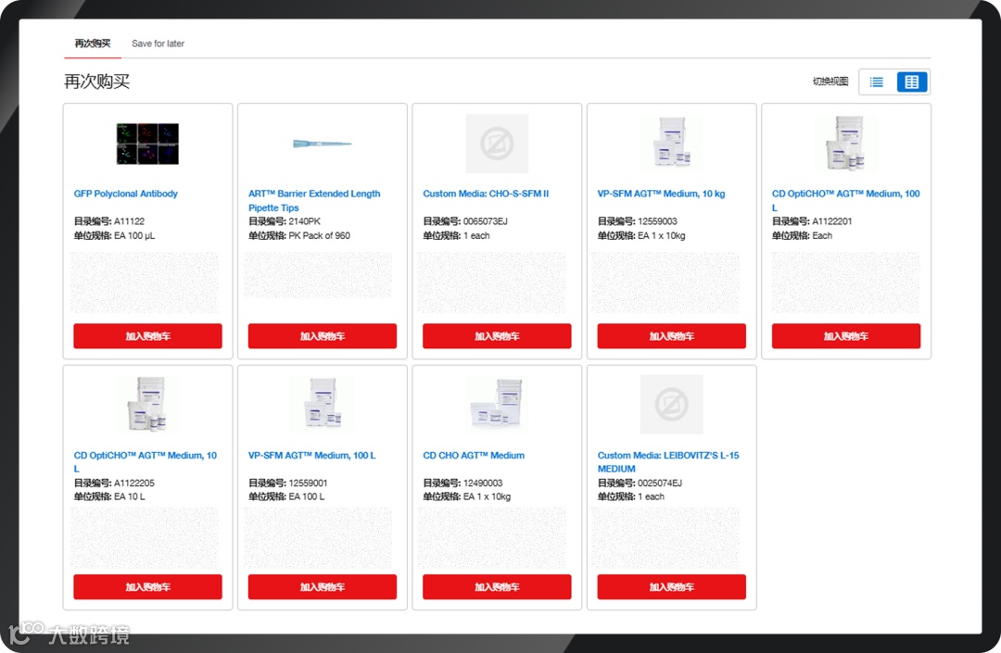Select catalog number 12559001 text
The height and width of the screenshot is (653, 1001).
tap(309, 483)
